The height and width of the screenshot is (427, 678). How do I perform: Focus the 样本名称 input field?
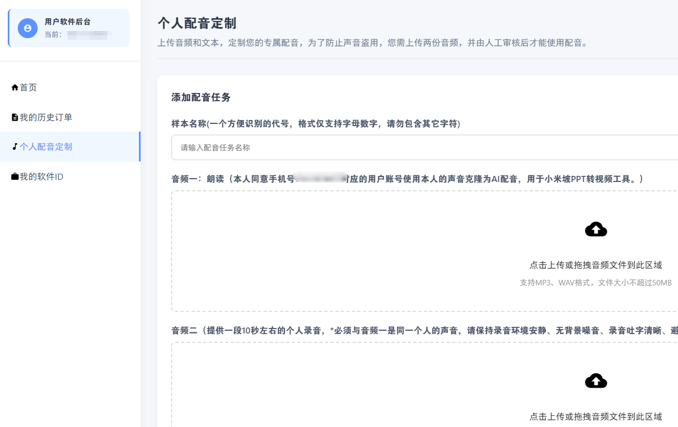click(x=425, y=148)
